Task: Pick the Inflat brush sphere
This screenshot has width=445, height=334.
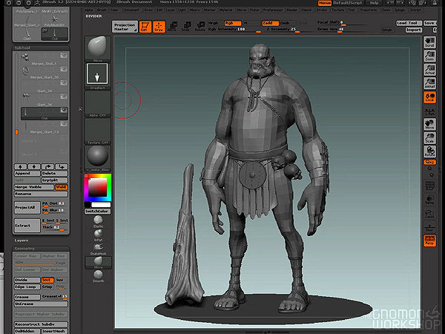Action: [97, 233]
